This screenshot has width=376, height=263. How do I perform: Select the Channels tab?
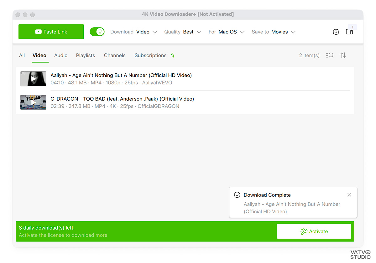pyautogui.click(x=115, y=55)
